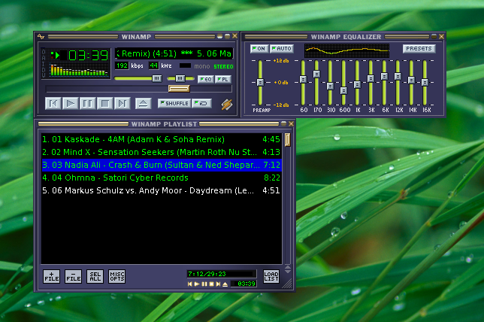Screen dimensions: 484x322
Task: Stop playback with the large Stop button
Action: point(104,104)
